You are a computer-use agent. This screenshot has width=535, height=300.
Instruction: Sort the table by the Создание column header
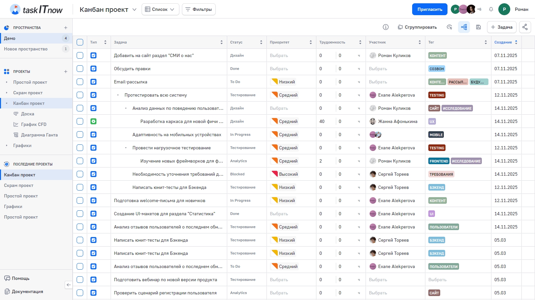click(503, 42)
